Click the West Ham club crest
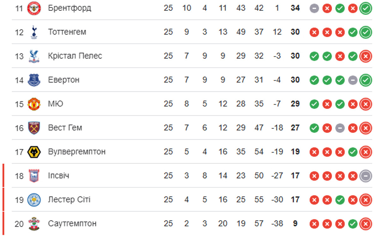This screenshot has width=379, height=236. coord(34,128)
